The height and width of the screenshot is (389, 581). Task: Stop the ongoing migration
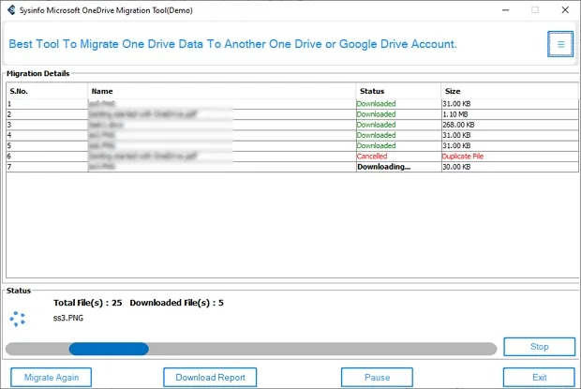[x=539, y=347]
